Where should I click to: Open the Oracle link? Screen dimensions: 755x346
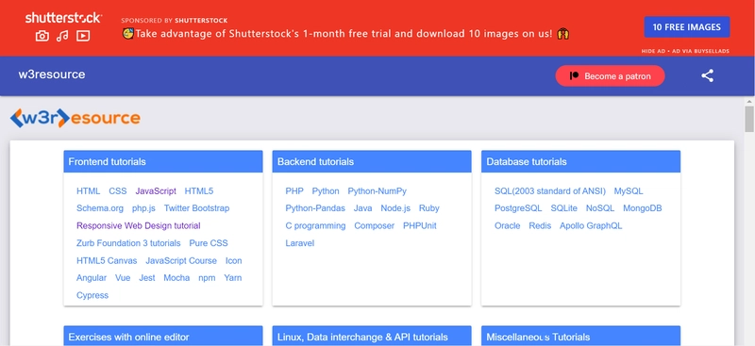coord(508,225)
